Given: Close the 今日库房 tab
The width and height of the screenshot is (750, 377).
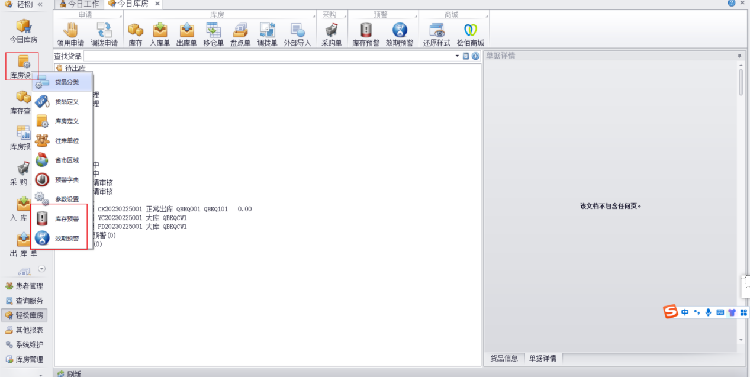Looking at the screenshot, I should pyautogui.click(x=157, y=4).
